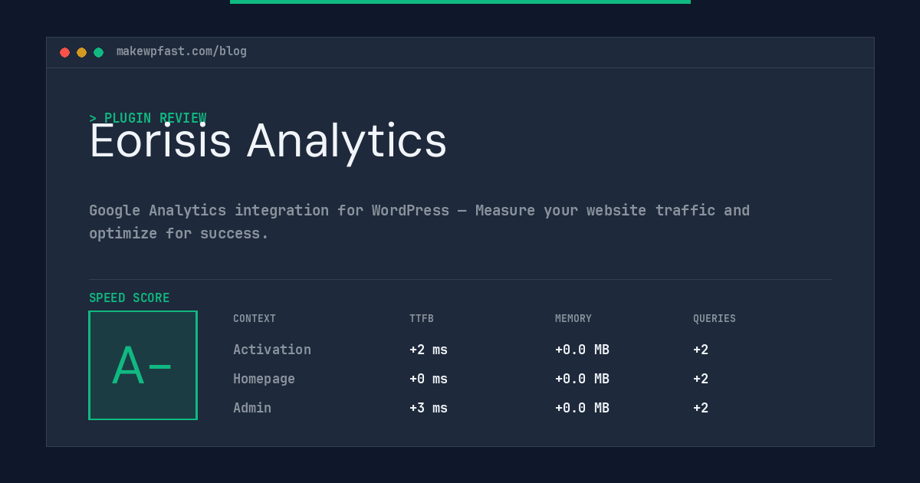Image resolution: width=920 pixels, height=483 pixels.
Task: Click the Activation queries value +2
Action: coord(701,350)
